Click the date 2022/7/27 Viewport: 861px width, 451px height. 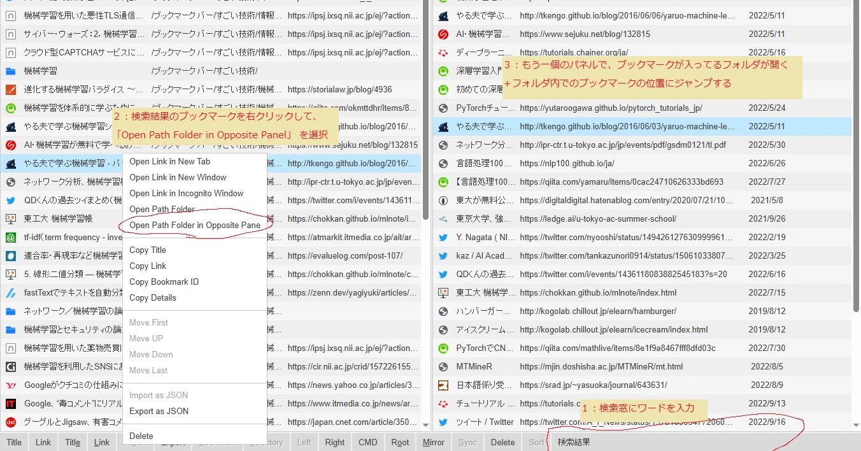pos(767,182)
